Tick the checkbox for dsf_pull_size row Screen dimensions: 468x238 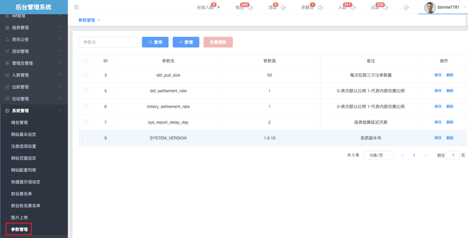point(86,75)
